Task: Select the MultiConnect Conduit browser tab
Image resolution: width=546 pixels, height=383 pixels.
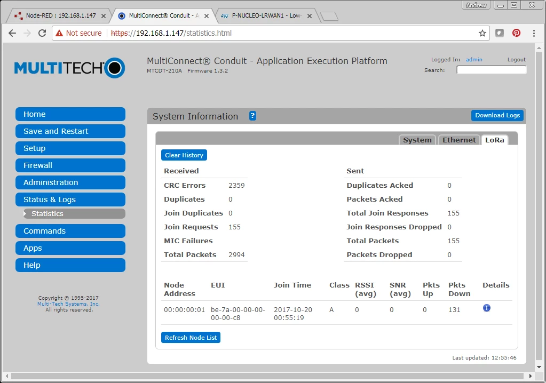Action: coord(162,15)
